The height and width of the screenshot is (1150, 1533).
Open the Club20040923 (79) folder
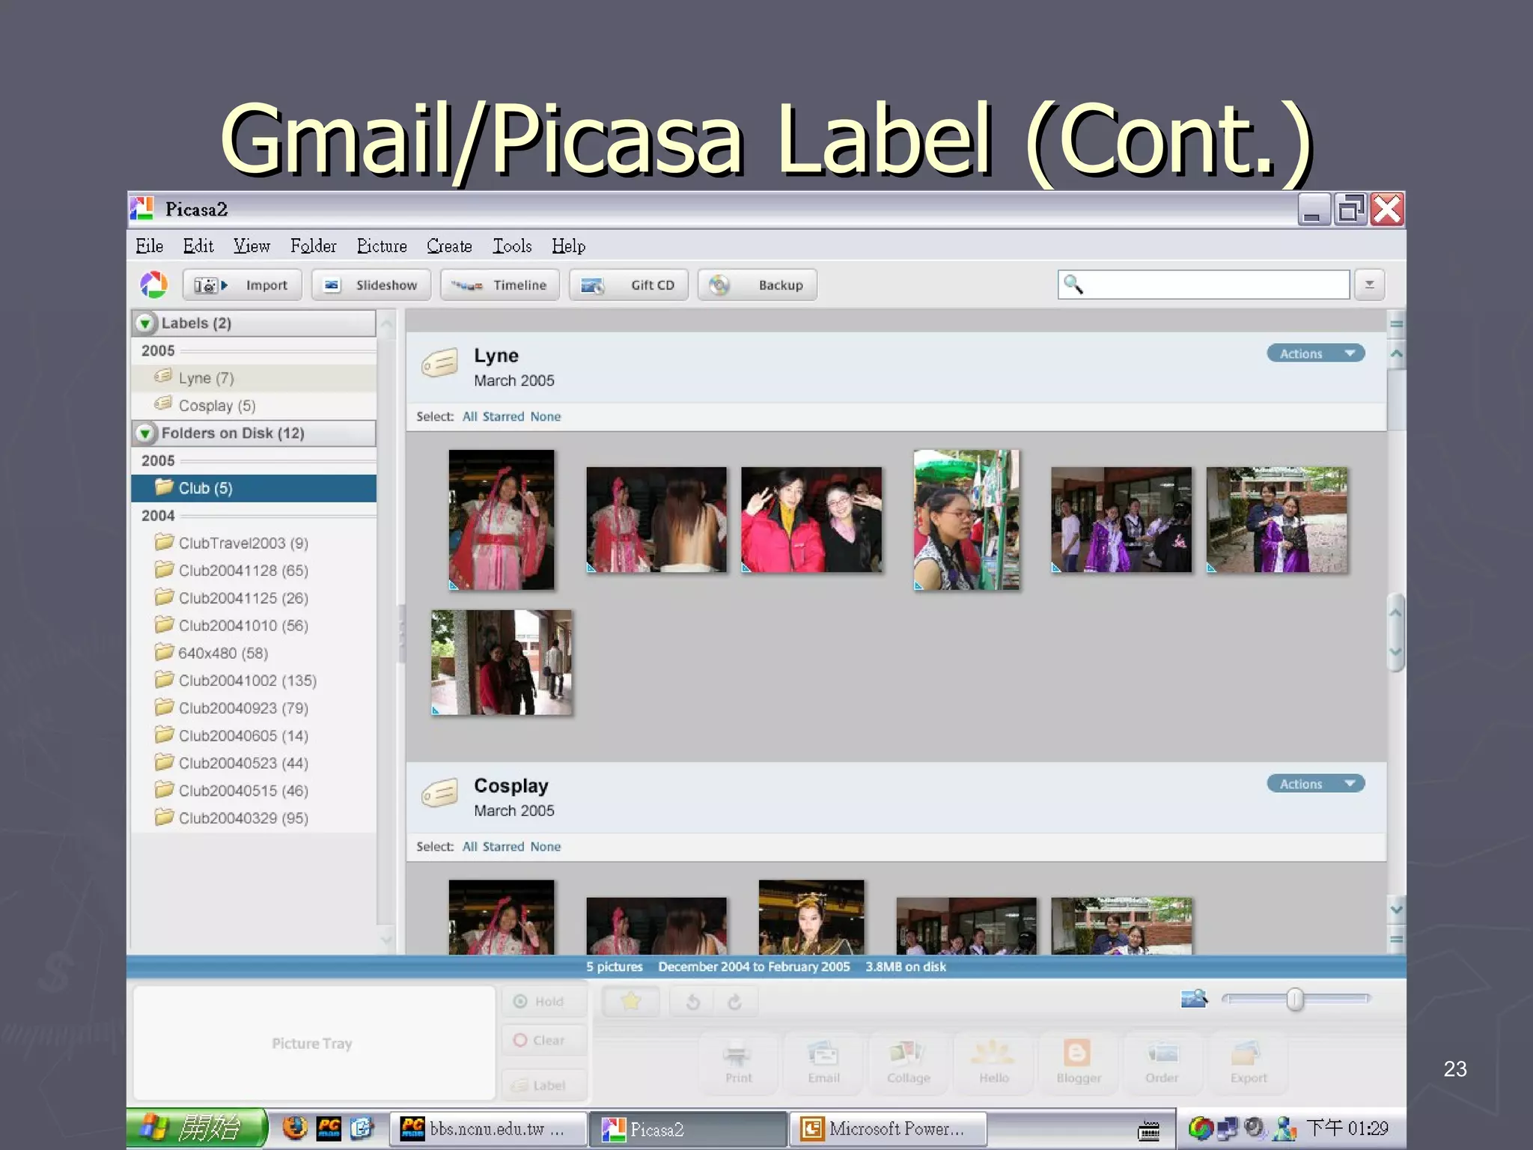254,708
